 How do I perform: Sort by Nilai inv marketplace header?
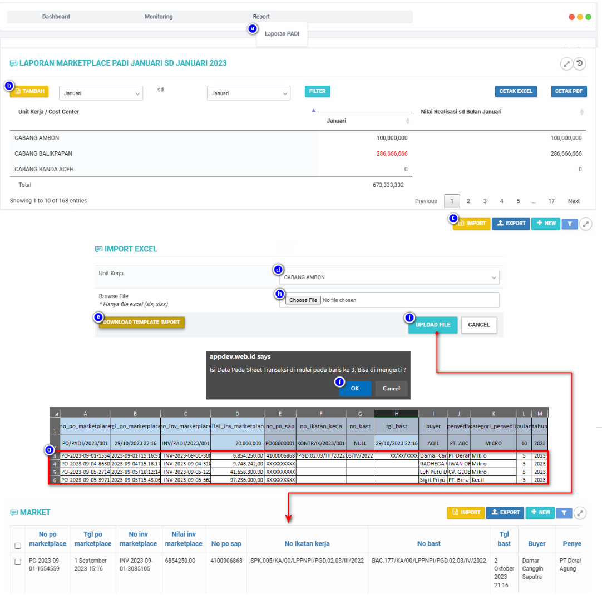tap(184, 539)
